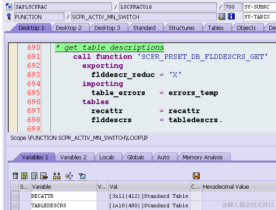The height and width of the screenshot is (210, 276).
Task: Click the FUNCTION event type field
Action: pyautogui.click(x=39, y=17)
